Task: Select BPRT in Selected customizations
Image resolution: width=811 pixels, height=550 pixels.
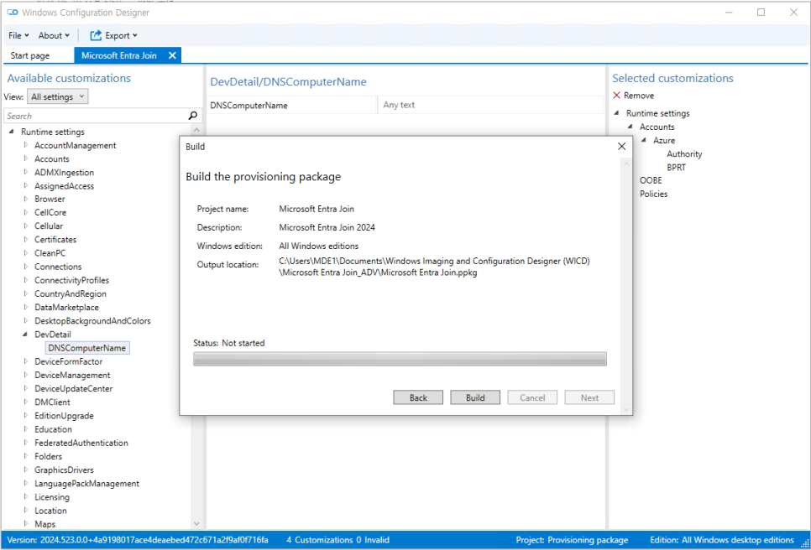Action: tap(676, 168)
